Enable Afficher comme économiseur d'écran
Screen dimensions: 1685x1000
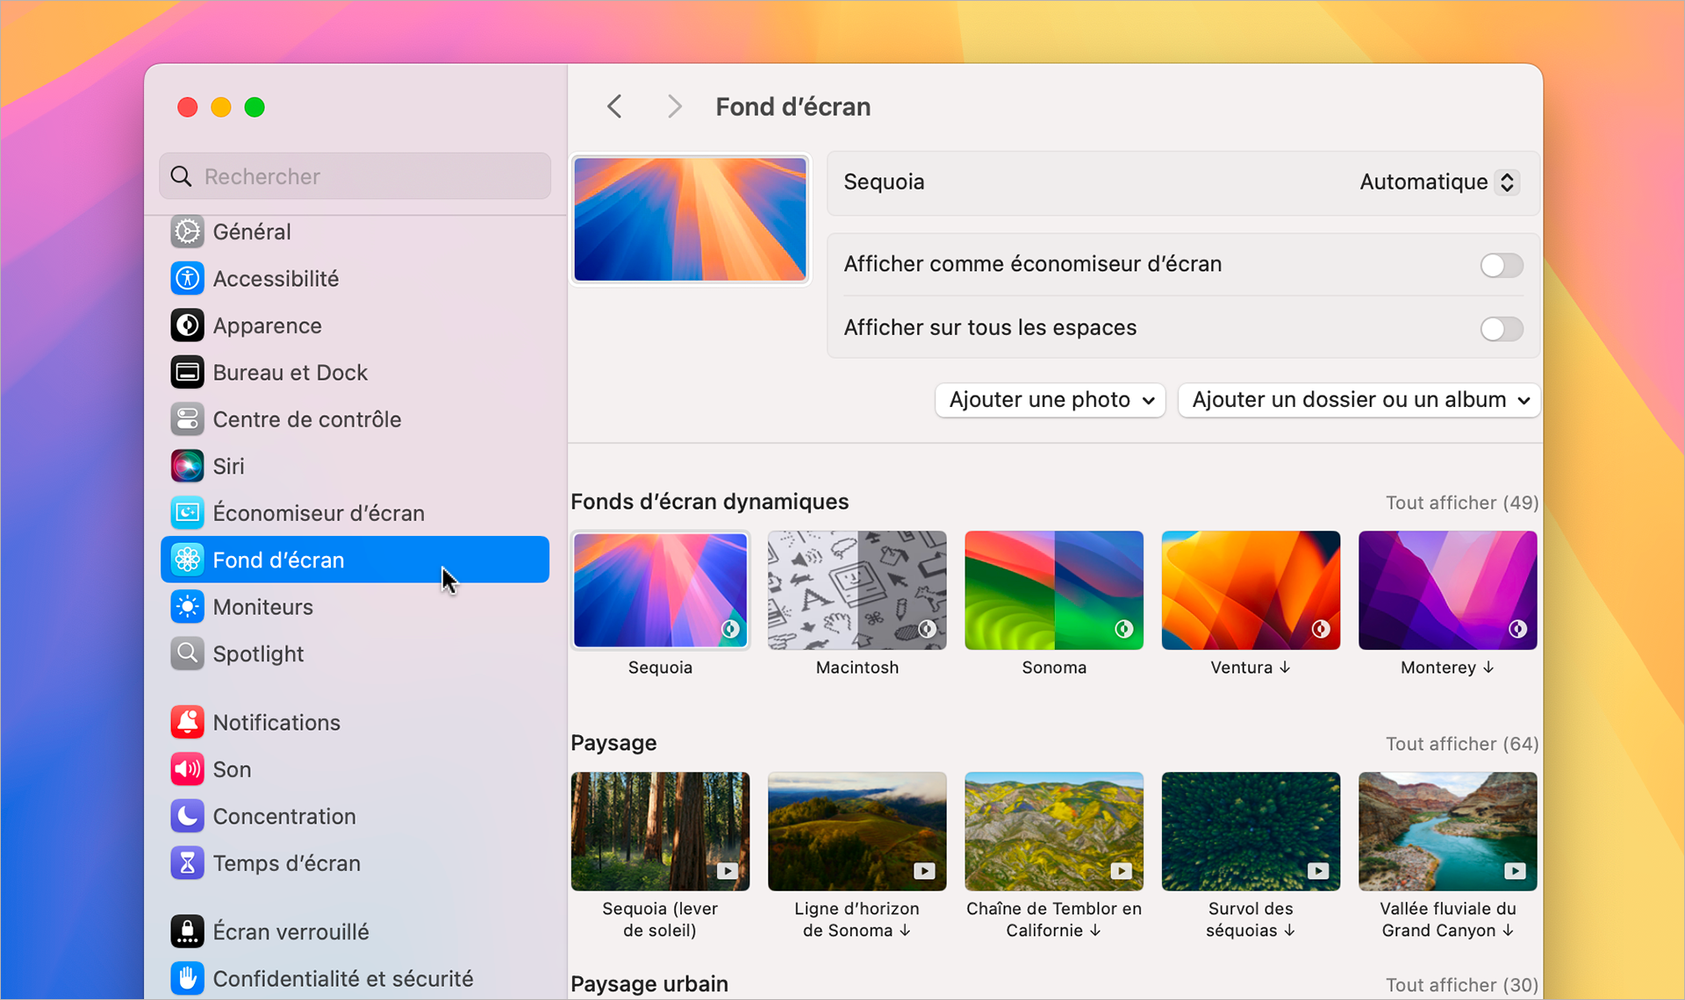click(1501, 265)
